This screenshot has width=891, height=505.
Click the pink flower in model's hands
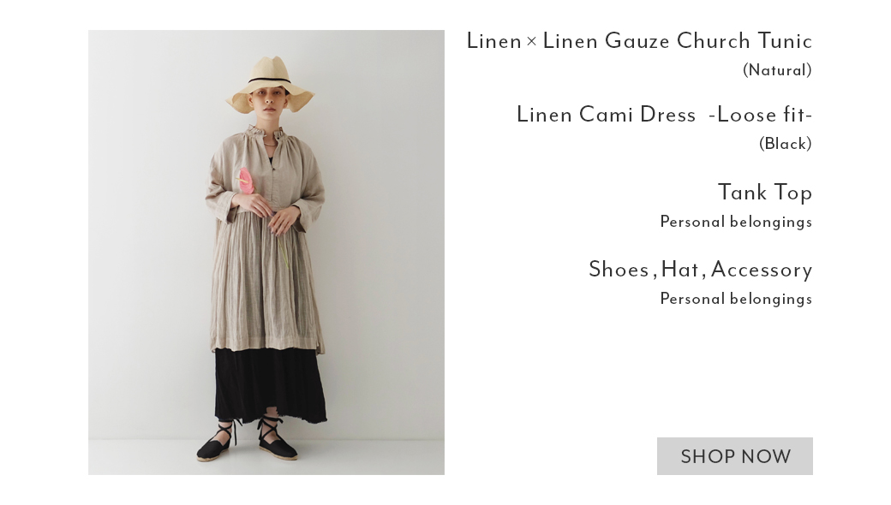tap(246, 181)
